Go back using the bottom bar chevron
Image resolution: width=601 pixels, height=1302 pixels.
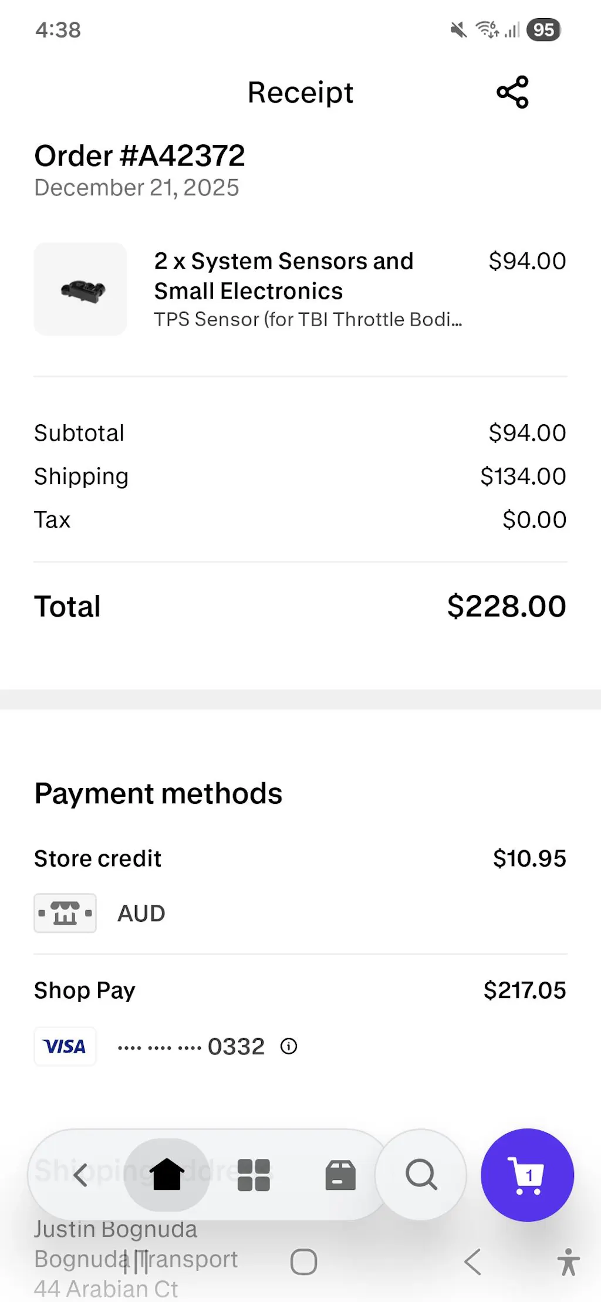(80, 1175)
